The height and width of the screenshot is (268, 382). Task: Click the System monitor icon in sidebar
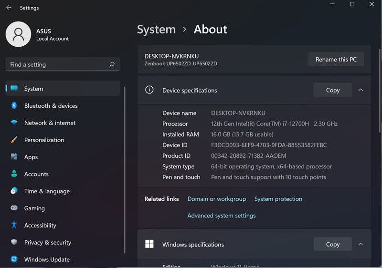click(x=14, y=88)
